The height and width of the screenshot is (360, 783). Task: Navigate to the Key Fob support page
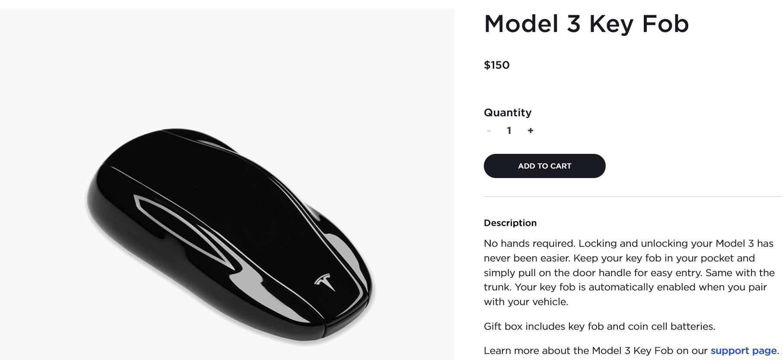click(x=744, y=350)
